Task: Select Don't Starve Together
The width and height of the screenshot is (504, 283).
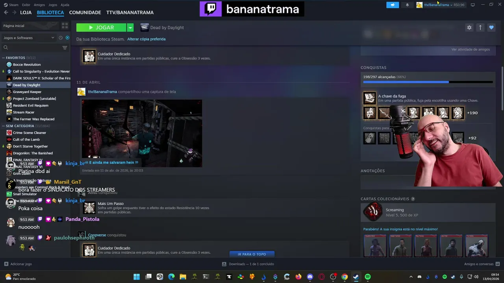Action: coord(30,146)
